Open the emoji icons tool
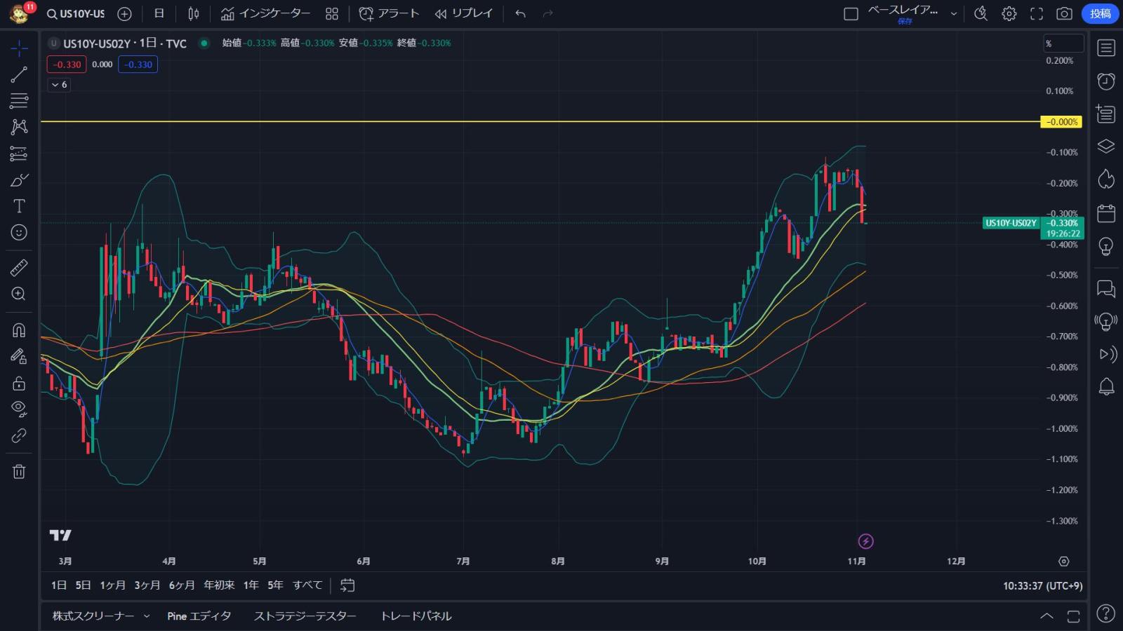The image size is (1123, 631). tap(19, 232)
